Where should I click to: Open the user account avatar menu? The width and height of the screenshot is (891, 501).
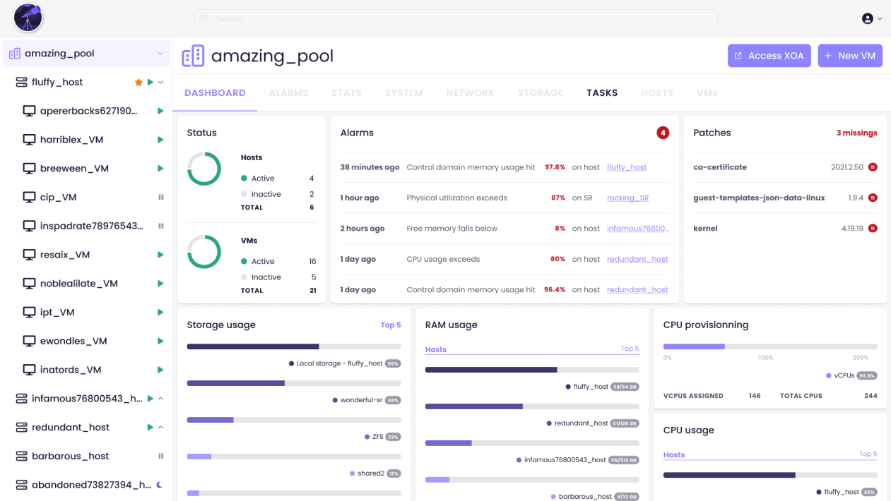click(x=872, y=18)
